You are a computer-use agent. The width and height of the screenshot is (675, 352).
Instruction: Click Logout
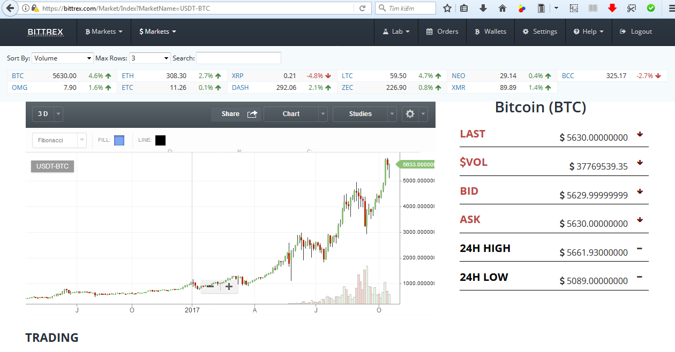click(636, 32)
